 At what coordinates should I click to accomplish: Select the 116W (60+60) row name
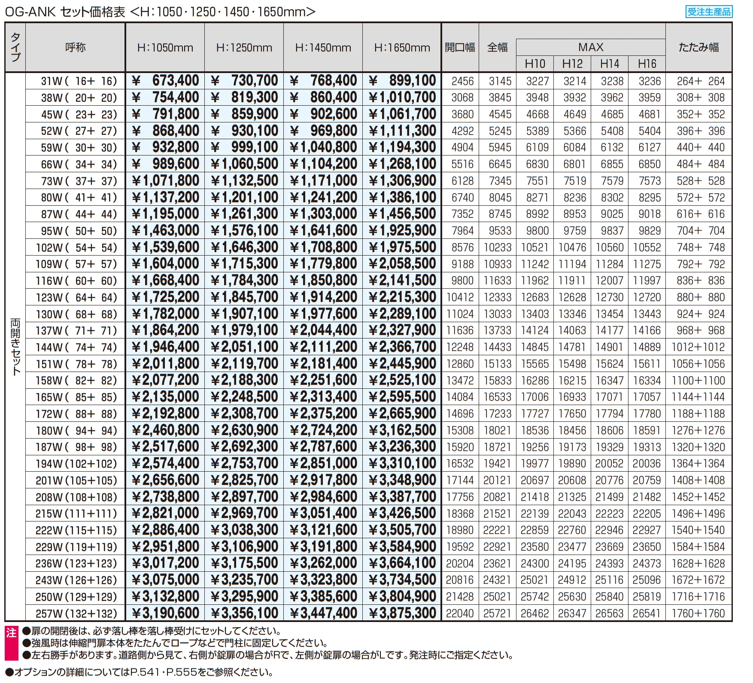[x=76, y=281]
